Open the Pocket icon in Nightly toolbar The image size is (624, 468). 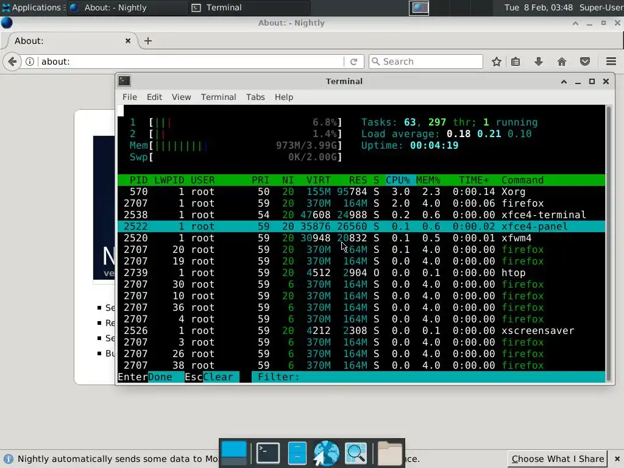pos(584,62)
